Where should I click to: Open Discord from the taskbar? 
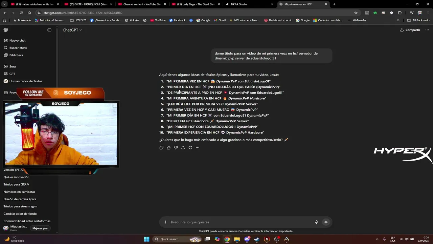pos(247,239)
